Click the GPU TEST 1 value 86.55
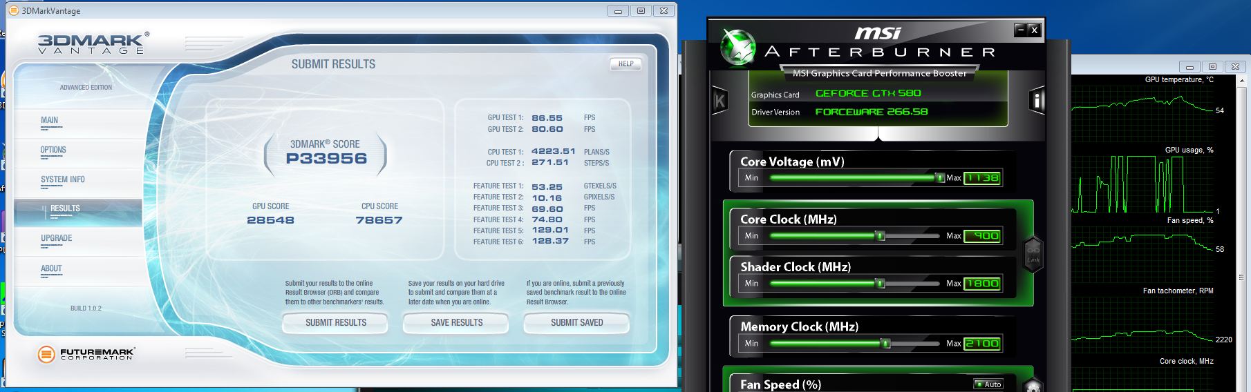 coord(547,118)
